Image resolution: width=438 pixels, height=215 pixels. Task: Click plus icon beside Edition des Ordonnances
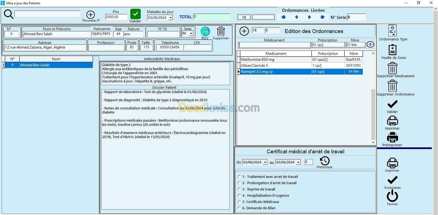point(244,31)
